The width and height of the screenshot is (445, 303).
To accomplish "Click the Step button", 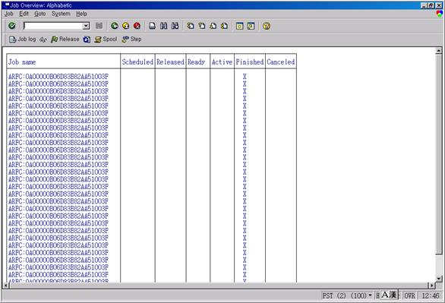I will click(x=131, y=39).
